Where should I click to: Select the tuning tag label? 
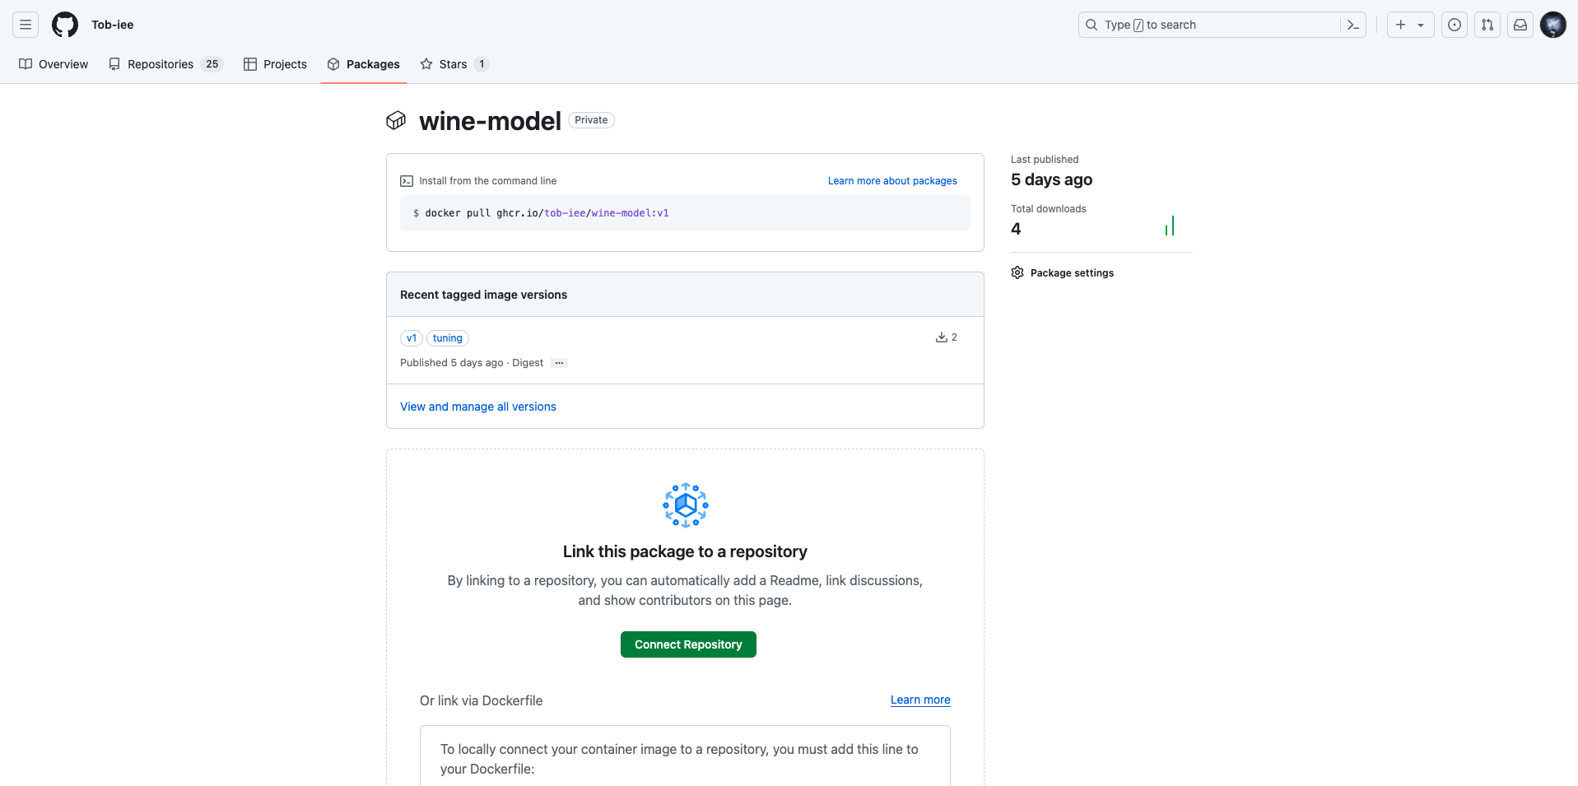[x=448, y=338]
